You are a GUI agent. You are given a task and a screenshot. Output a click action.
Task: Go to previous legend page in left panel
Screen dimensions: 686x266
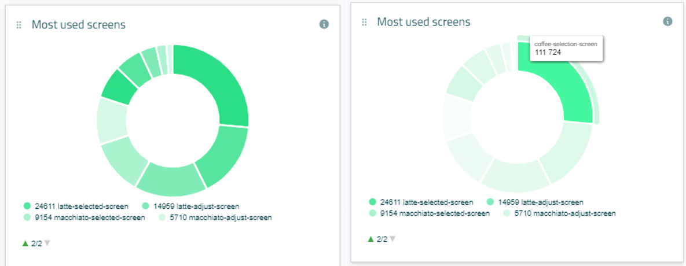(x=25, y=243)
